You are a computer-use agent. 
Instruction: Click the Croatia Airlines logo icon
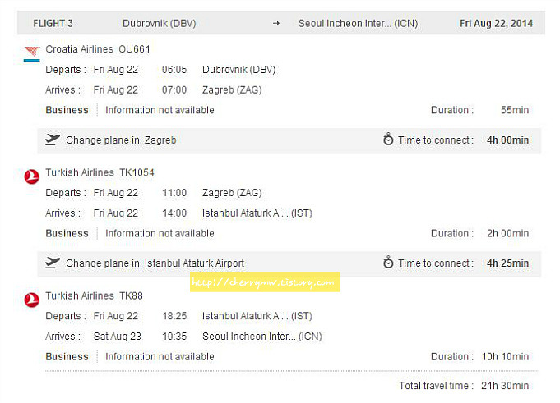click(32, 53)
